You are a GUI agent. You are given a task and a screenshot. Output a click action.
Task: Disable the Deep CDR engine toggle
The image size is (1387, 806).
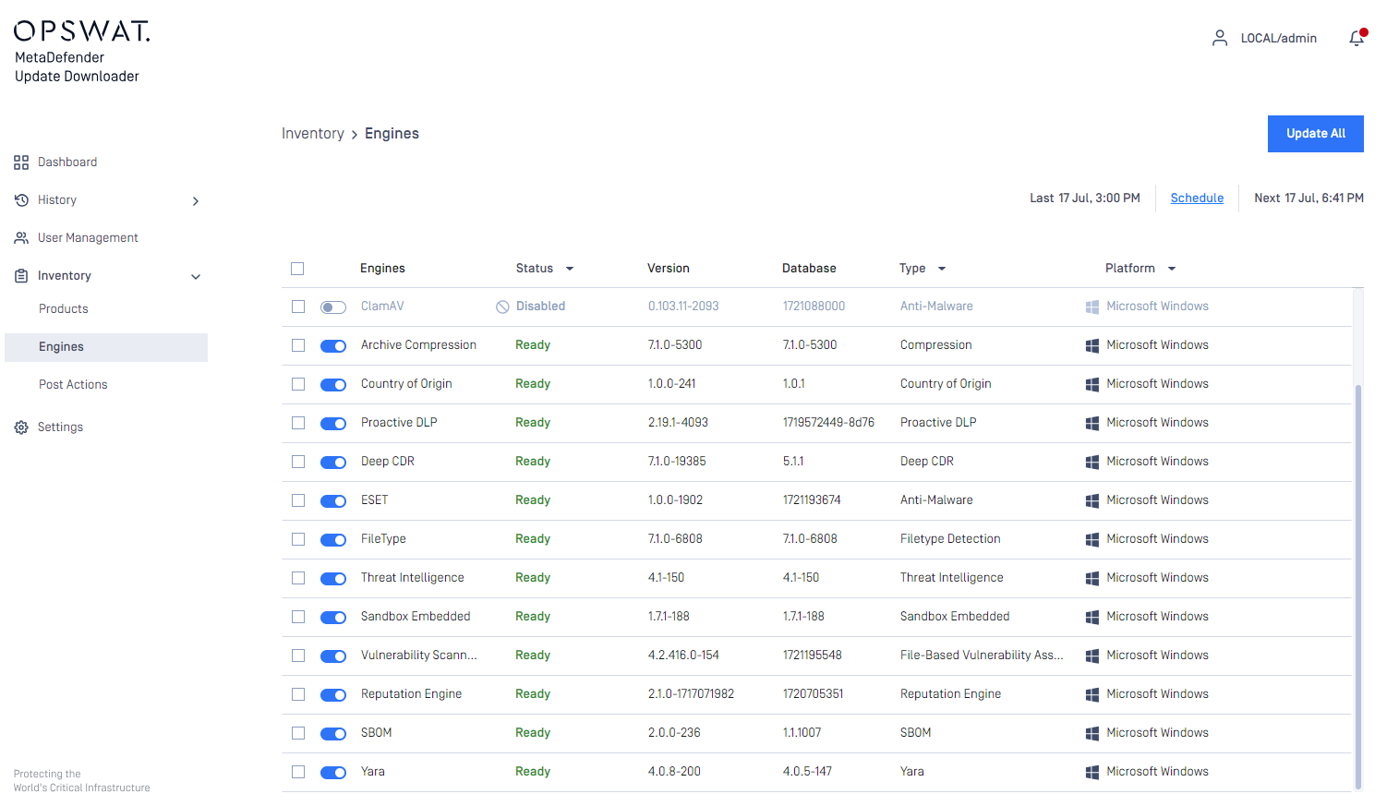coord(333,463)
